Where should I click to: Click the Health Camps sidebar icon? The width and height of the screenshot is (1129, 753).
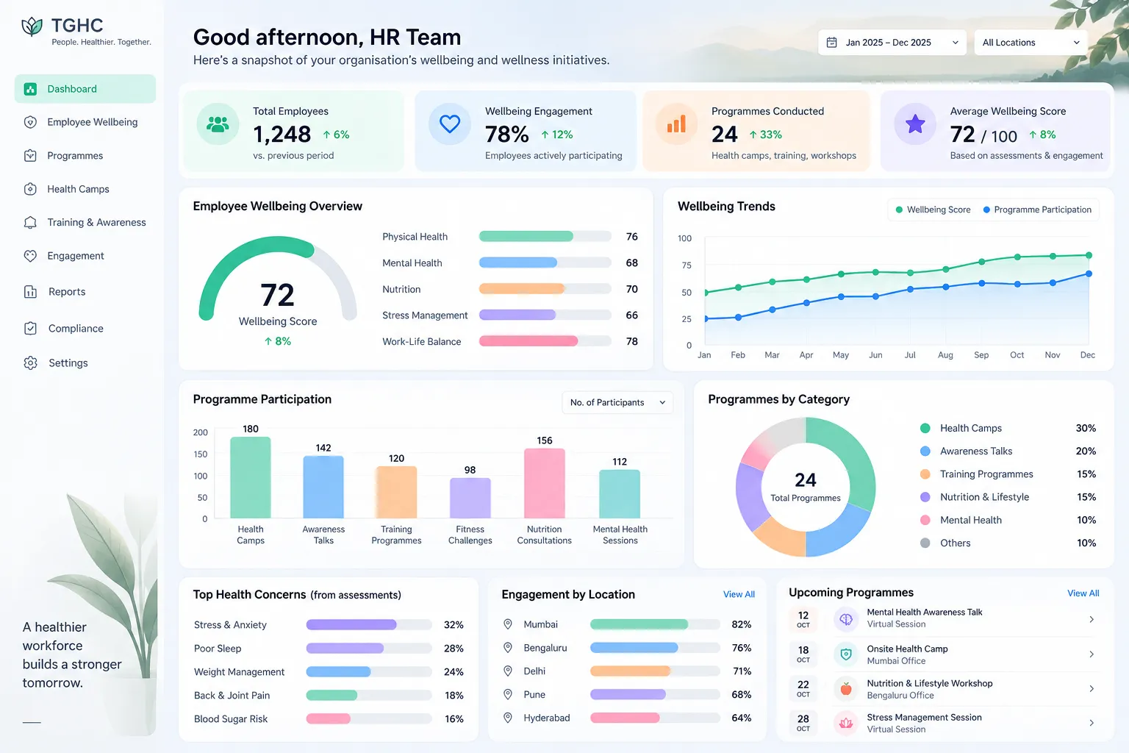coord(30,189)
